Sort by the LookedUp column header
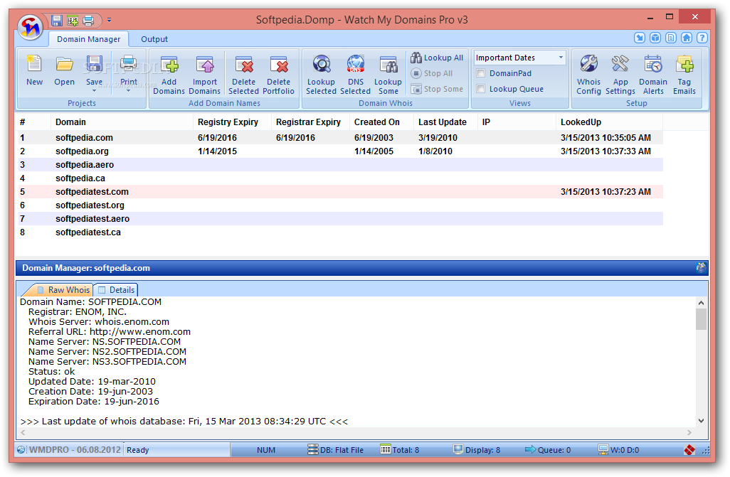 [x=609, y=122]
